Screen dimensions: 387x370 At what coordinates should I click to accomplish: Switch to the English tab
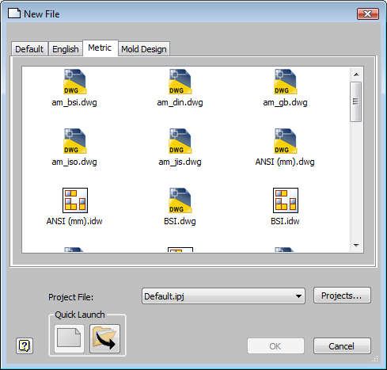pyautogui.click(x=66, y=49)
